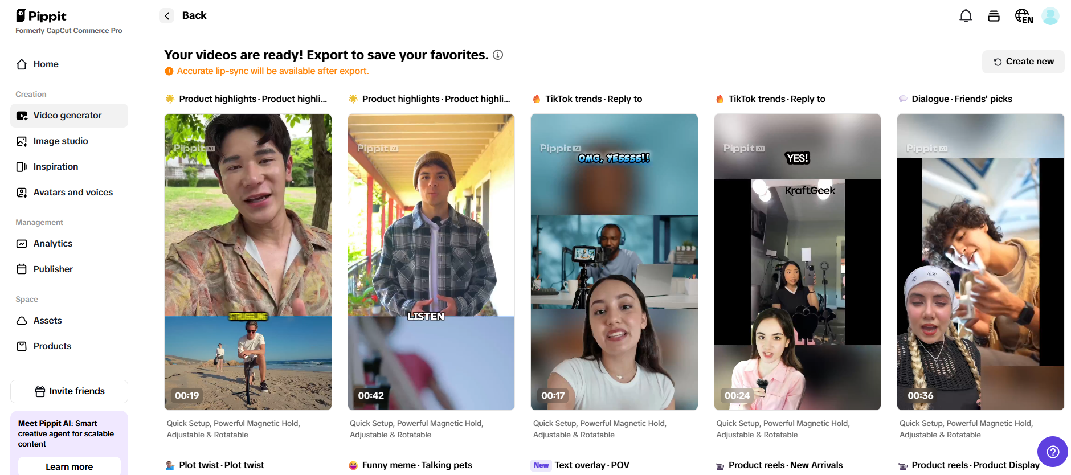Open the notifications bell

(x=966, y=16)
